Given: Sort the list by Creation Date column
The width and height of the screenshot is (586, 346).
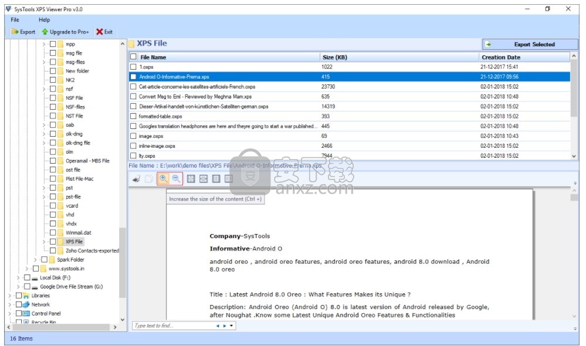Looking at the screenshot, I should coord(524,57).
